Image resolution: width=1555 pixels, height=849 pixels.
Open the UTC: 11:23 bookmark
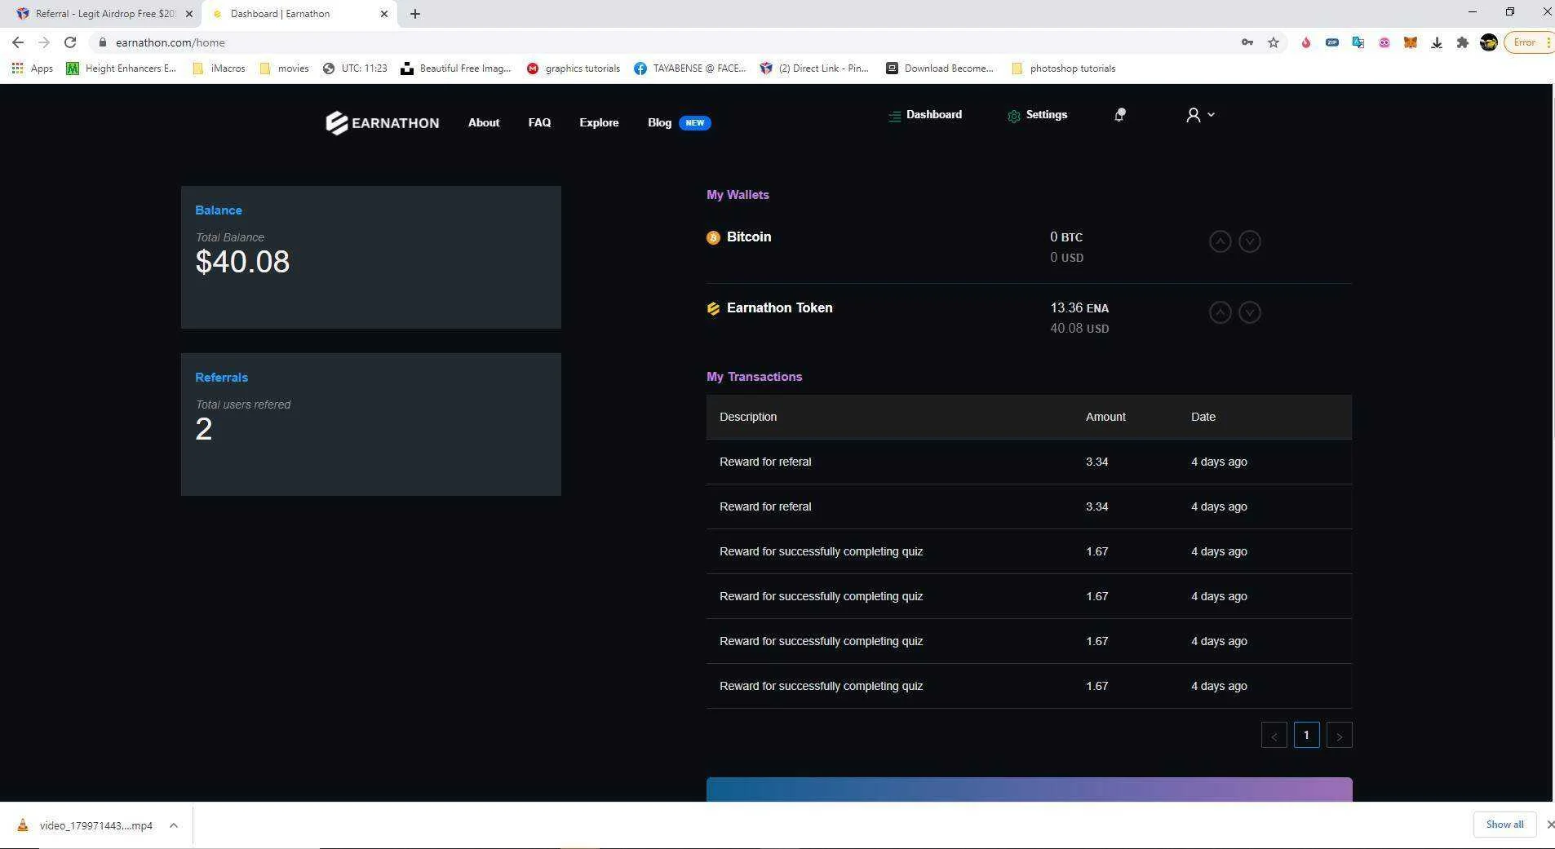(x=355, y=69)
